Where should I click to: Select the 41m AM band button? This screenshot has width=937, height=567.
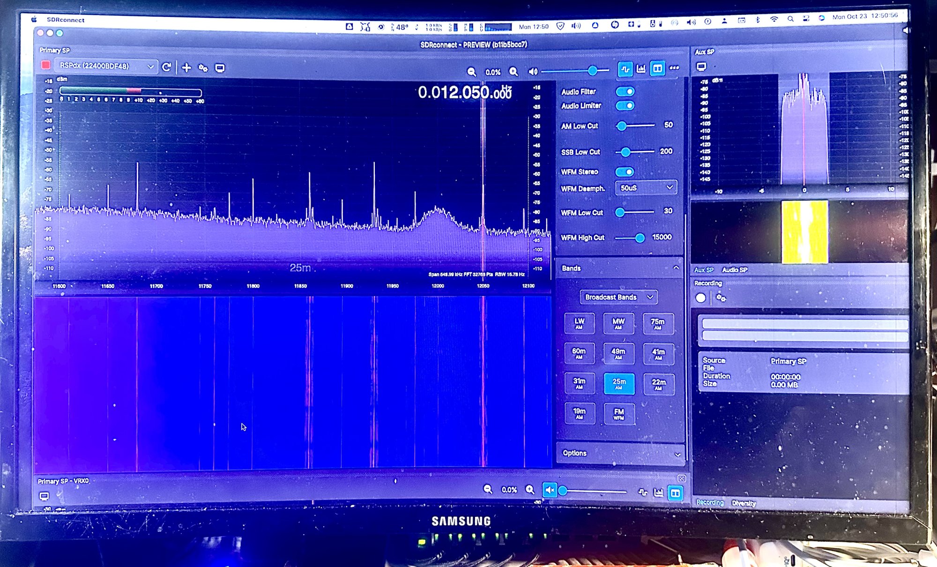tap(658, 354)
